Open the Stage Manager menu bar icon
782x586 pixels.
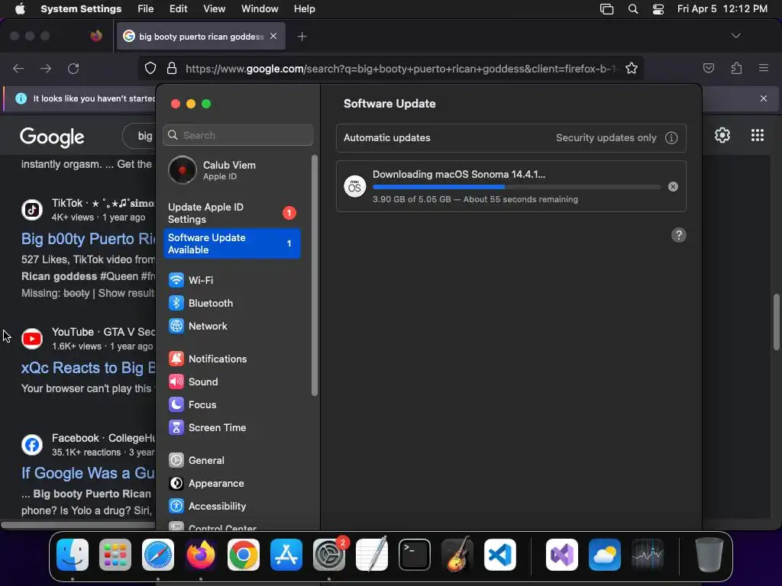tap(606, 9)
